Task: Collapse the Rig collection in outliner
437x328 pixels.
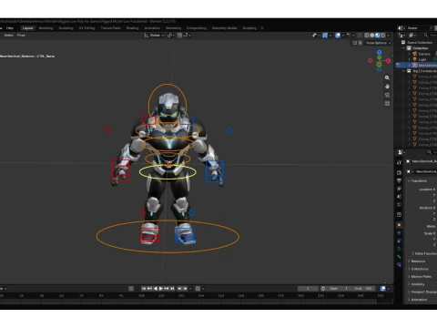Action: [x=404, y=71]
